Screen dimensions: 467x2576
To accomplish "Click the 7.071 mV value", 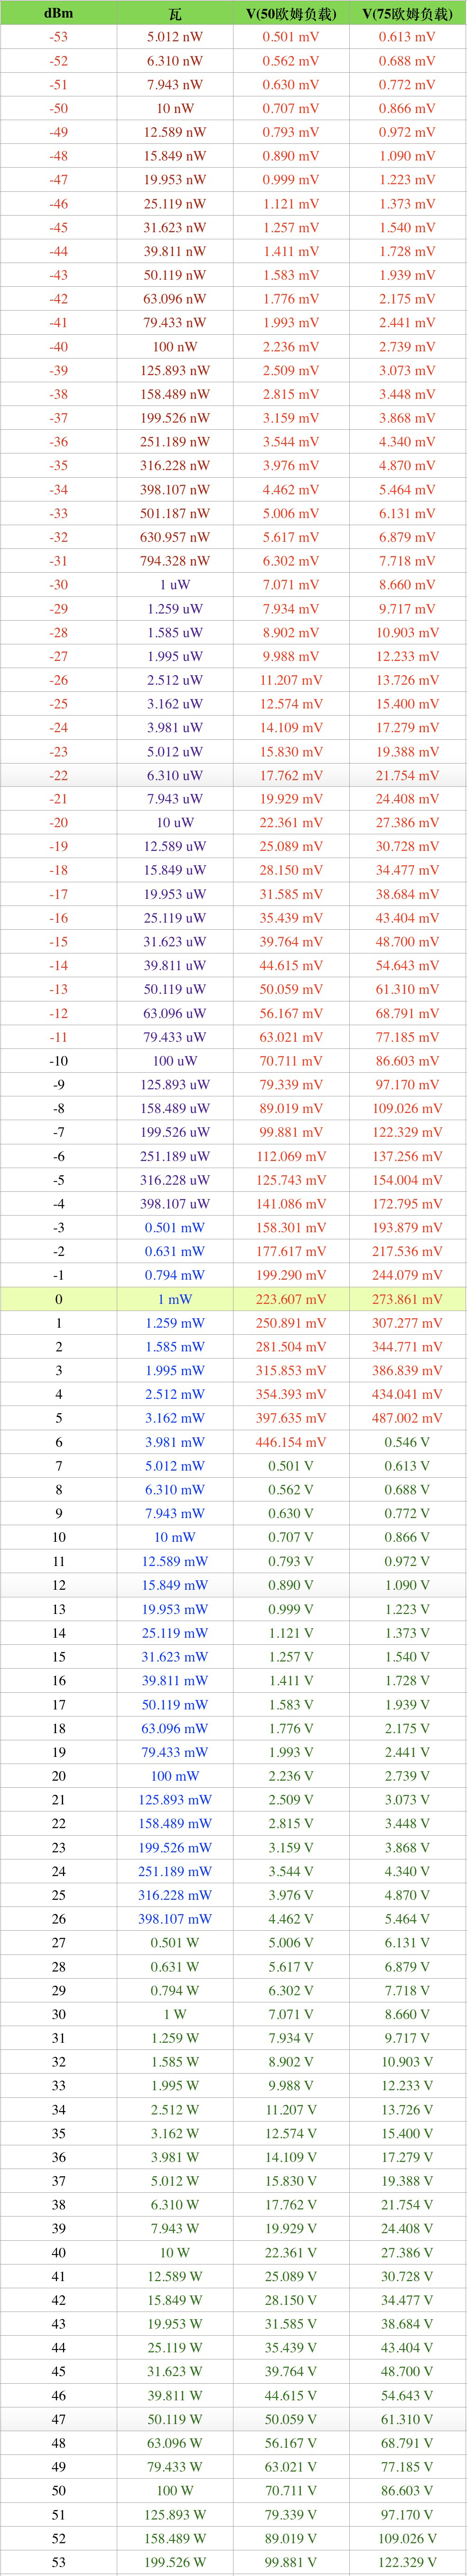I will pyautogui.click(x=291, y=585).
